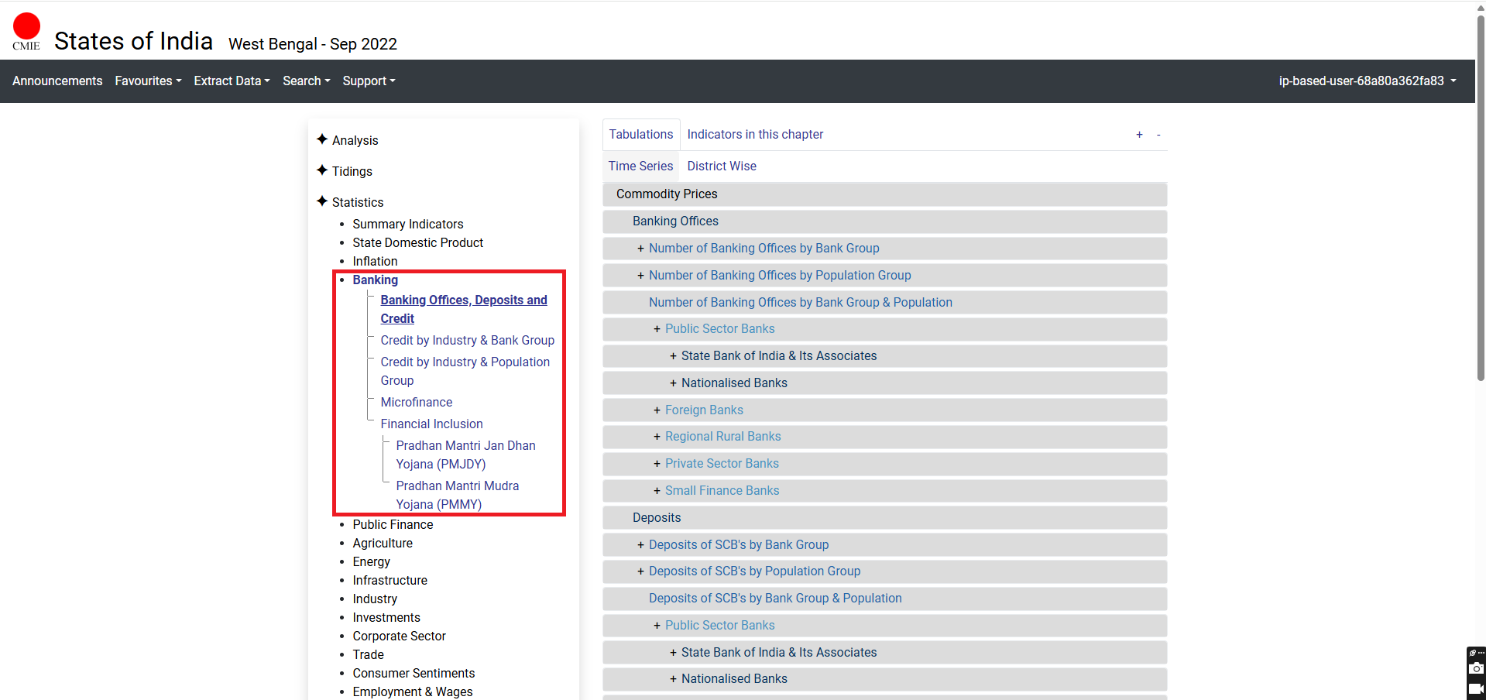Collapse all tabulations with top-right minus
Image resolution: width=1486 pixels, height=700 pixels.
point(1158,135)
